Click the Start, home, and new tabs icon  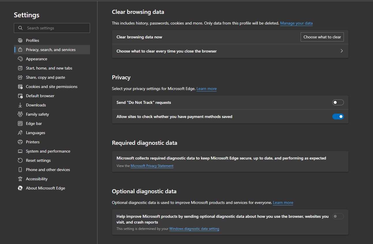tap(20, 68)
